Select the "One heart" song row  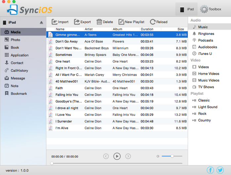(x=117, y=61)
